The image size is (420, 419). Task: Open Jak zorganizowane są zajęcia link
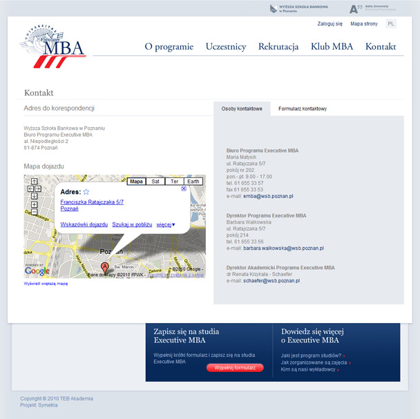tap(316, 362)
